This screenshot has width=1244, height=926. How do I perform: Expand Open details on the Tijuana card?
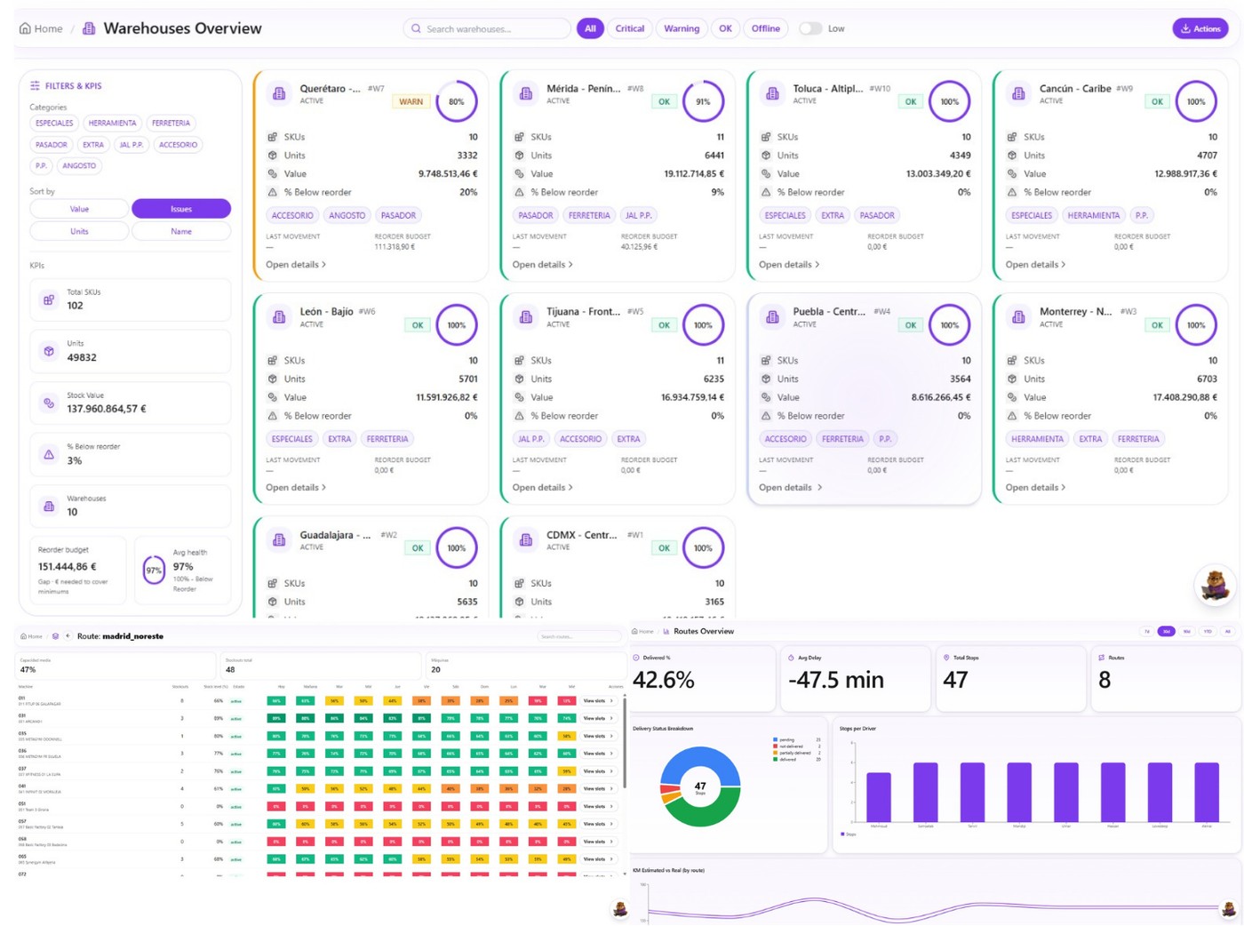click(x=542, y=487)
